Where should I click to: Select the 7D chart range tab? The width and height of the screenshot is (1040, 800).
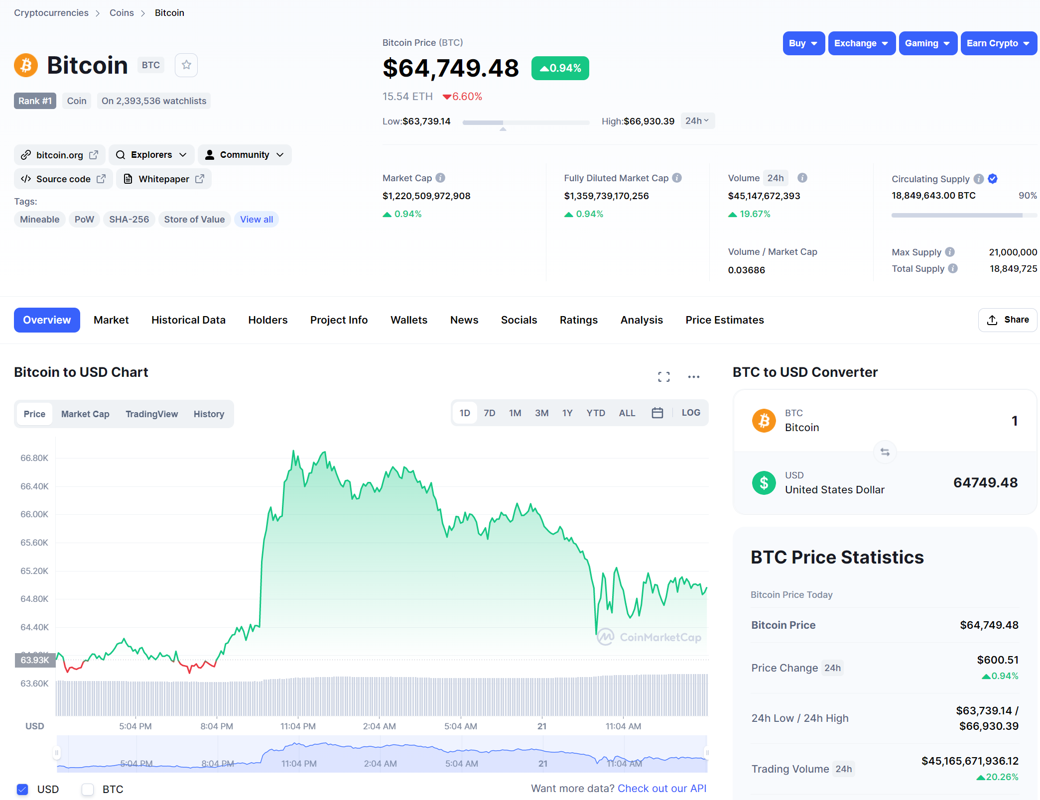point(489,413)
